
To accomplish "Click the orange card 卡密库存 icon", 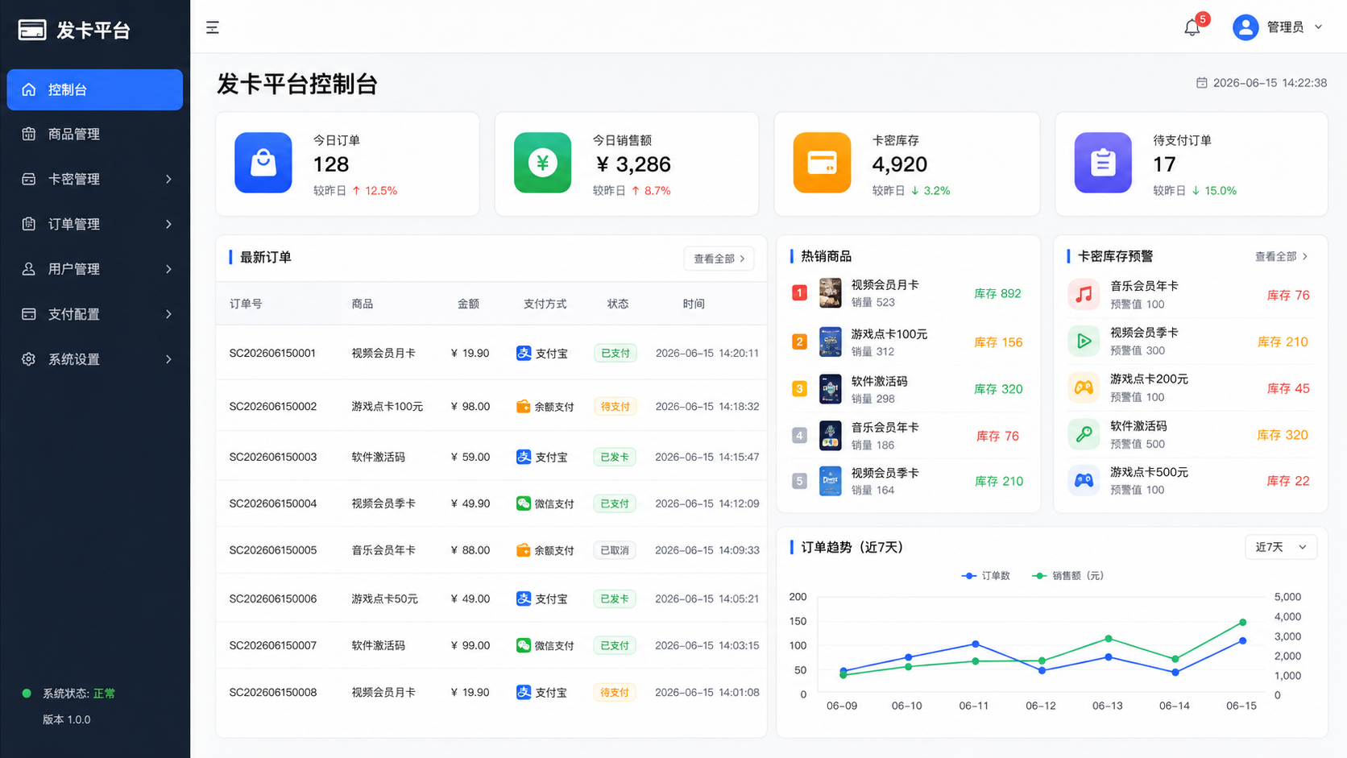I will 822,163.
